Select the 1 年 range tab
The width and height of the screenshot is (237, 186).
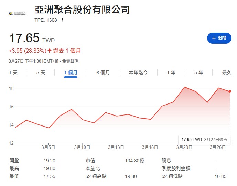click(x=171, y=73)
